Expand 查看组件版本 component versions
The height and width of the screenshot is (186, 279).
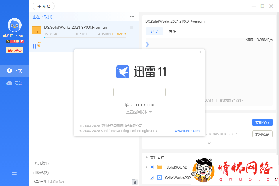pos(139,112)
